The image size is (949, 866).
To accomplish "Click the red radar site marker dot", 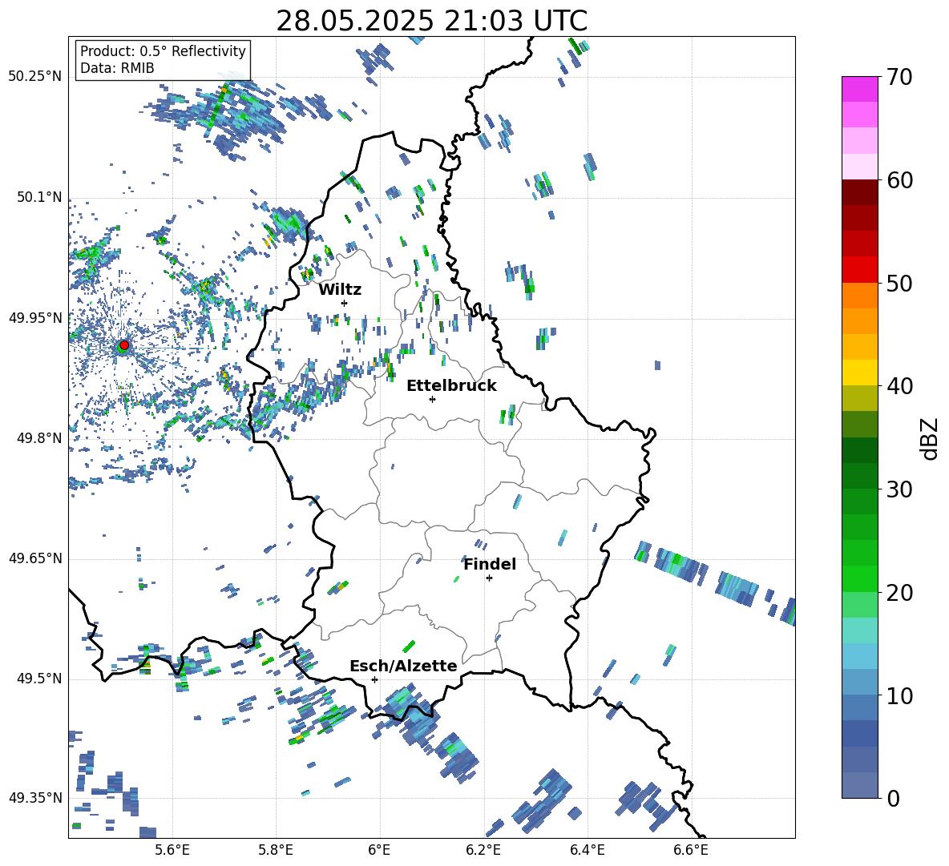I will click(124, 345).
